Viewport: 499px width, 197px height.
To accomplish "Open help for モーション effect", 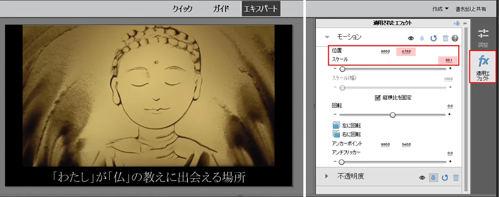I will click(x=455, y=38).
